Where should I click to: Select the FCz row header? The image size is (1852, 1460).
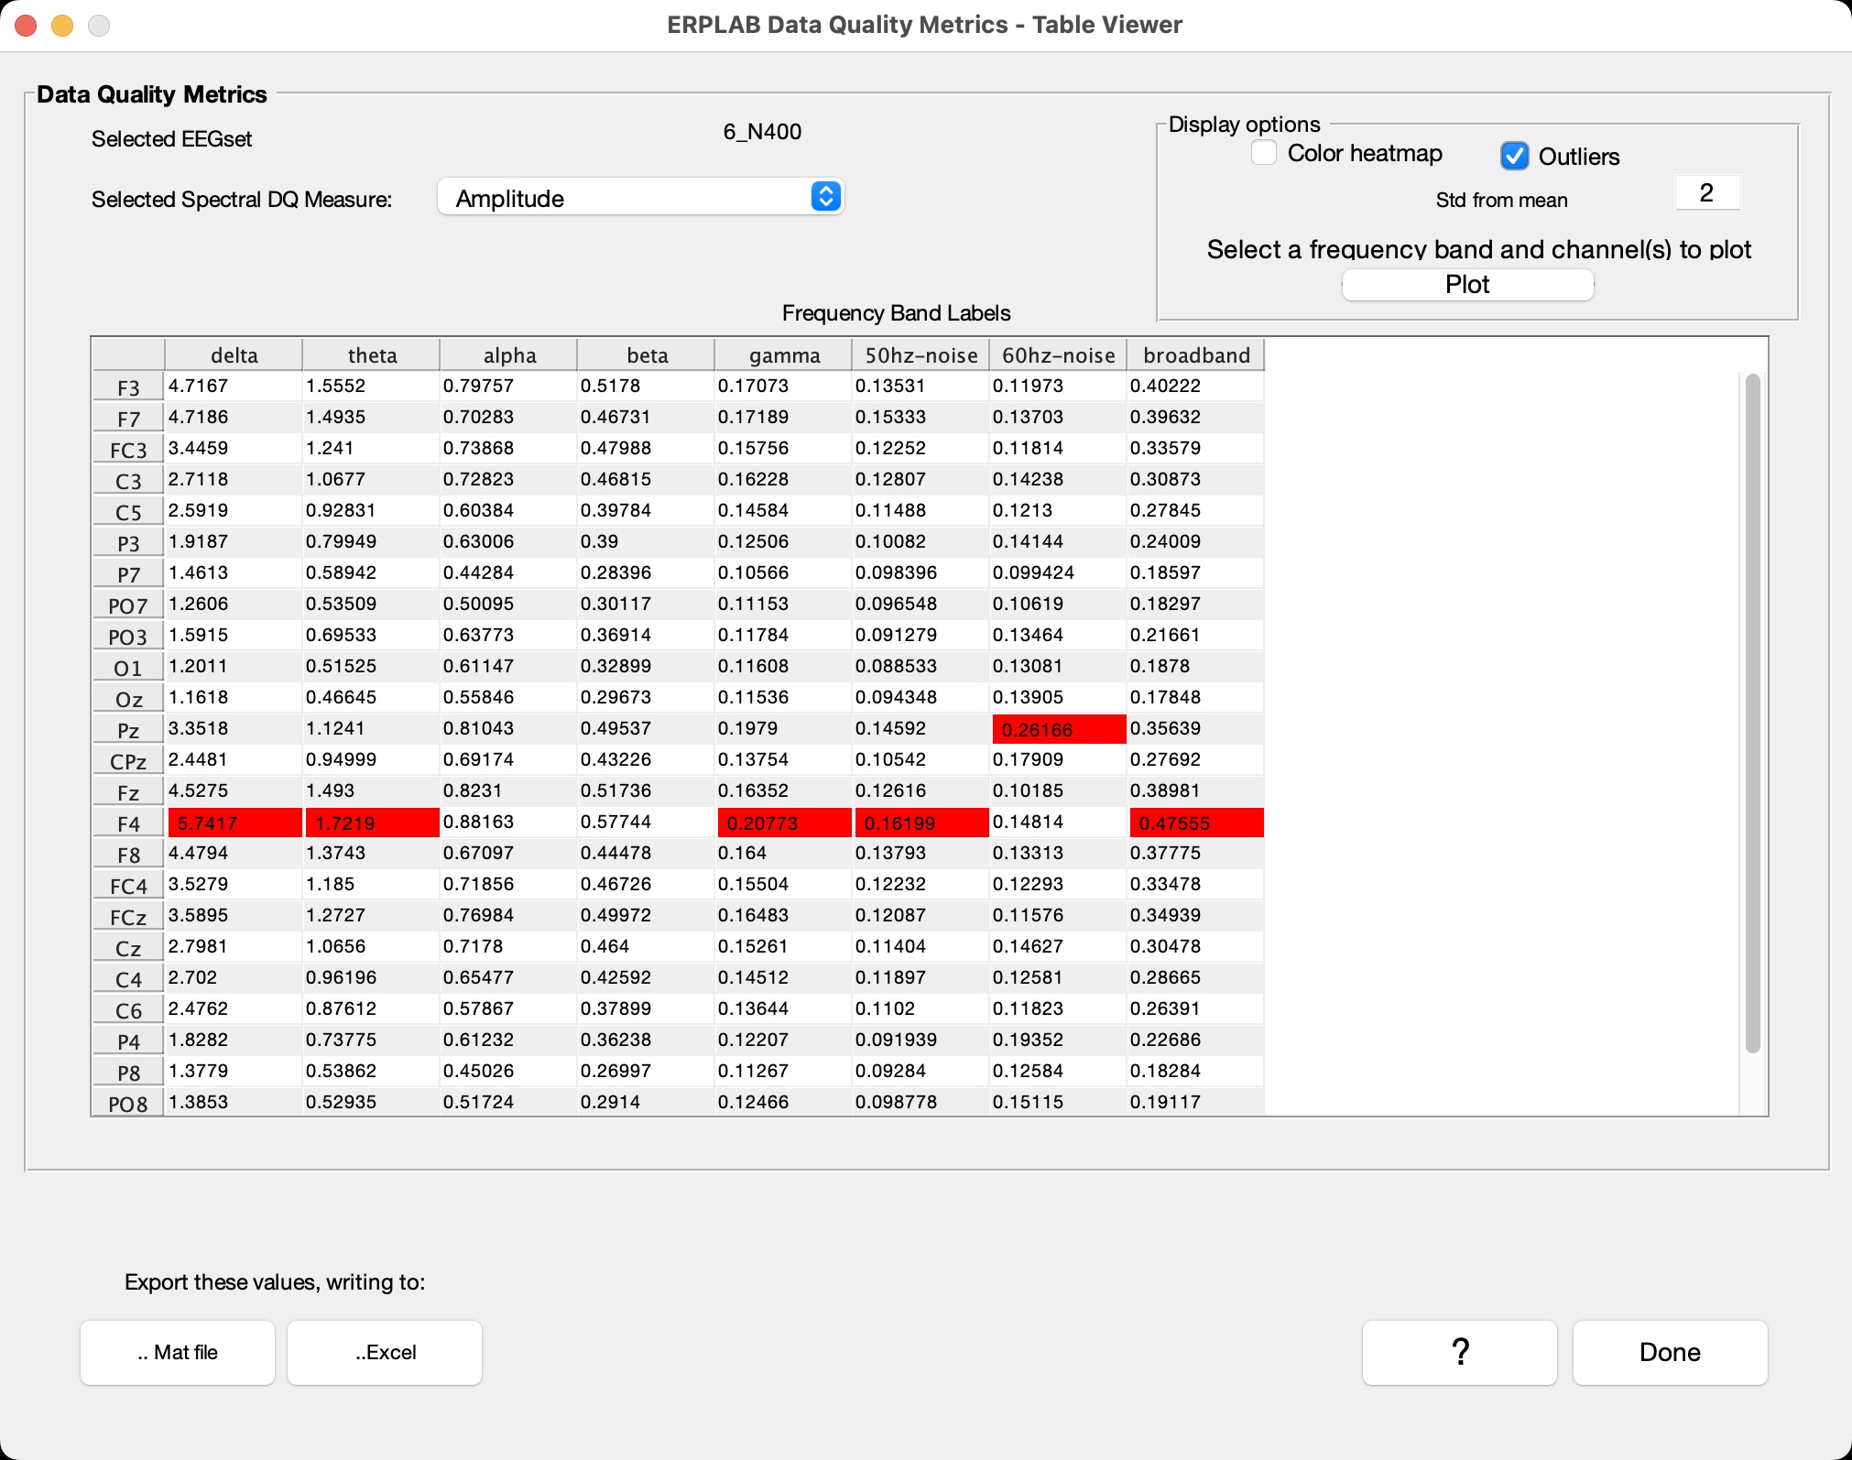[128, 916]
